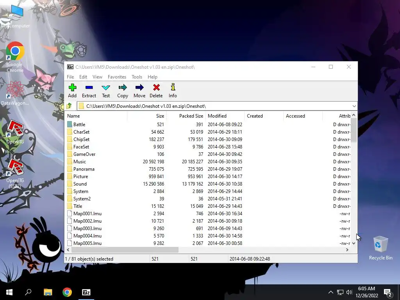
Task: Sort by Created column header
Action: pos(264,116)
